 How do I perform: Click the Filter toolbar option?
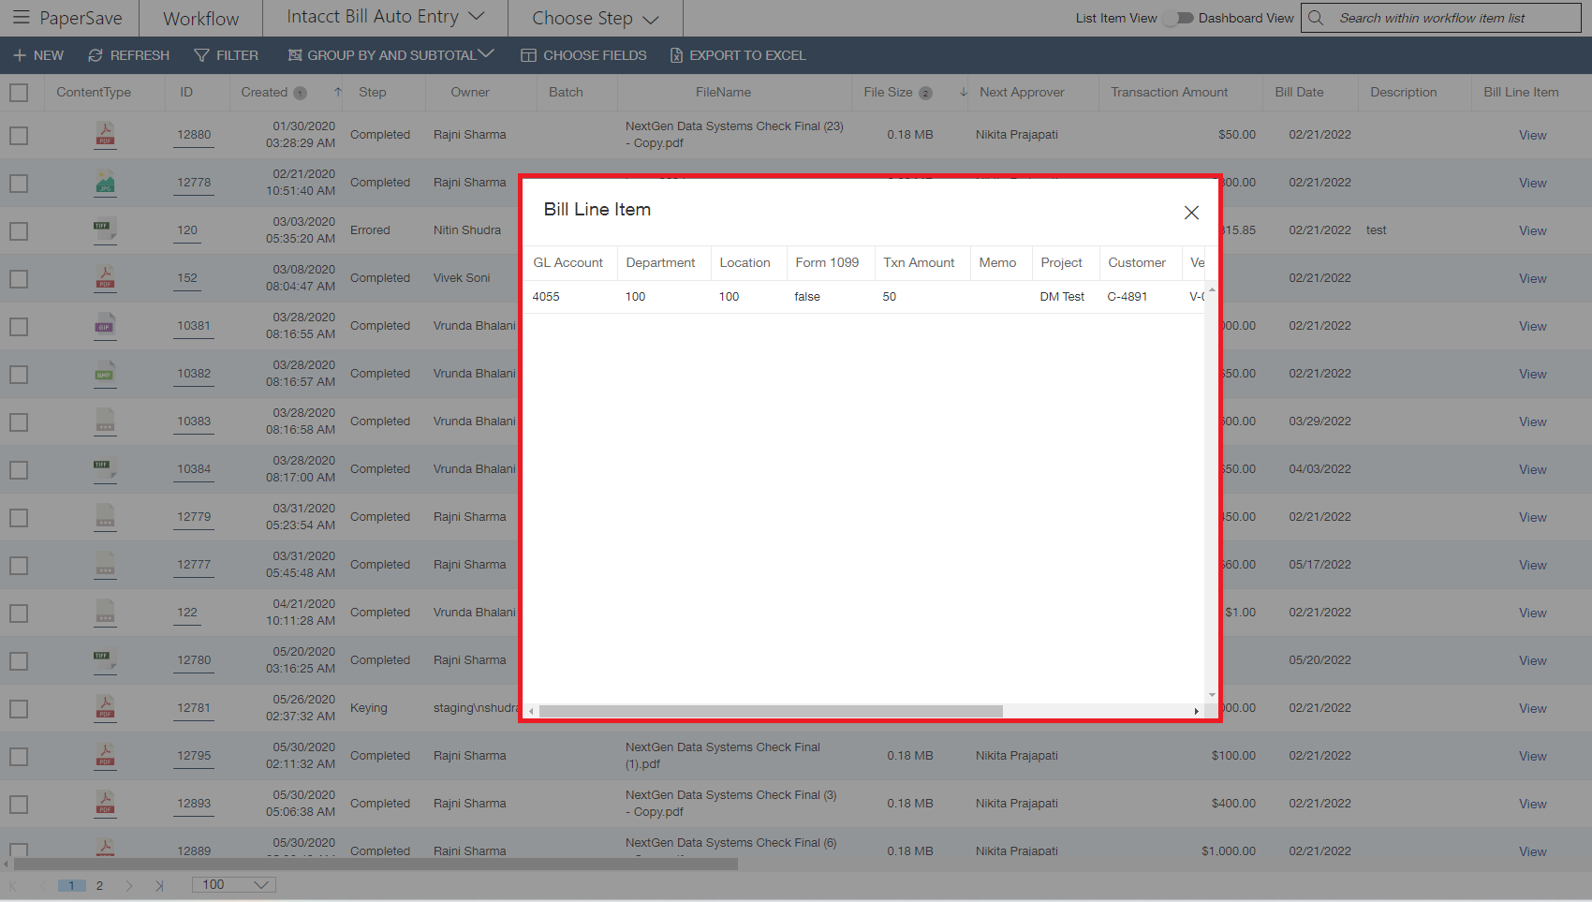[226, 55]
